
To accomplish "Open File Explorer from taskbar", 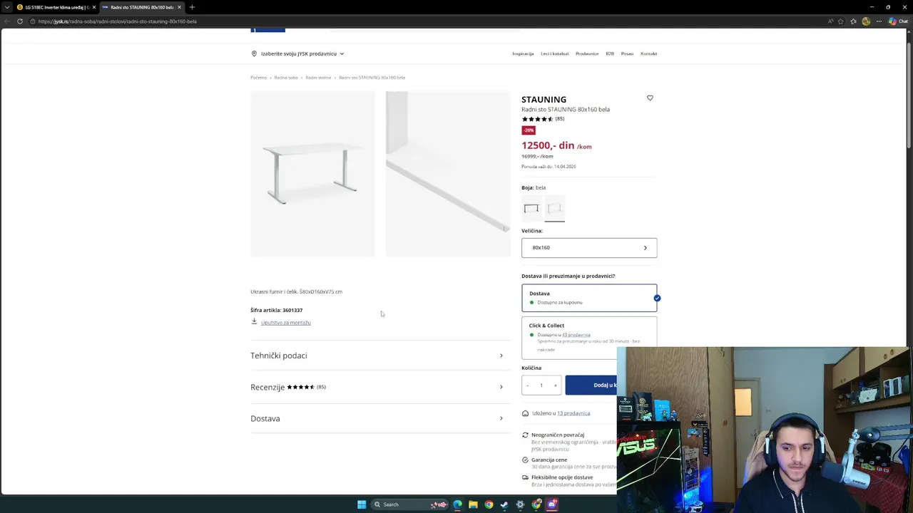I will tap(473, 504).
